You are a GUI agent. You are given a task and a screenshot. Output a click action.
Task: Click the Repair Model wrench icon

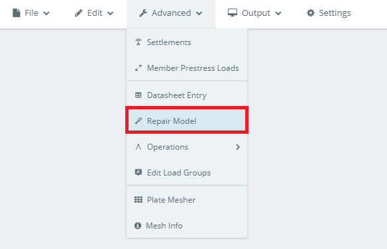138,121
